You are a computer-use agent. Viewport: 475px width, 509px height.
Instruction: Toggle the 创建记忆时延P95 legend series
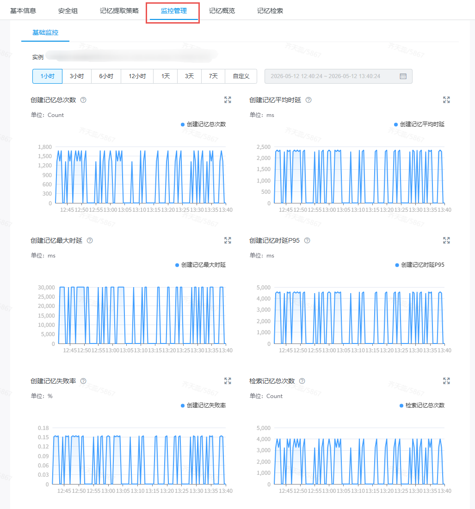pyautogui.click(x=419, y=265)
